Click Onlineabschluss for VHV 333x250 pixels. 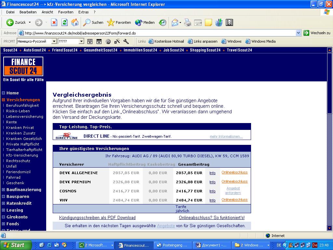pos(234,200)
